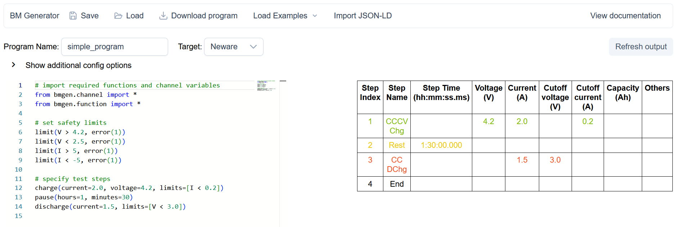Viewport: 676px width, 227px height.
Task: Click from bmgen.function import line
Action: pyautogui.click(x=87, y=104)
